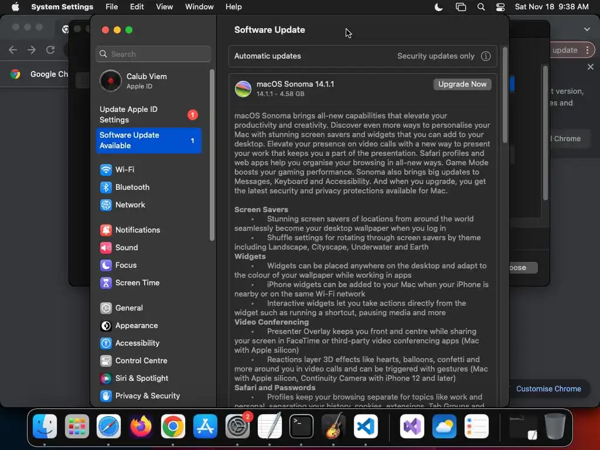Open Terminal from the Dock
Image resolution: width=600 pixels, height=450 pixels.
coord(302,427)
